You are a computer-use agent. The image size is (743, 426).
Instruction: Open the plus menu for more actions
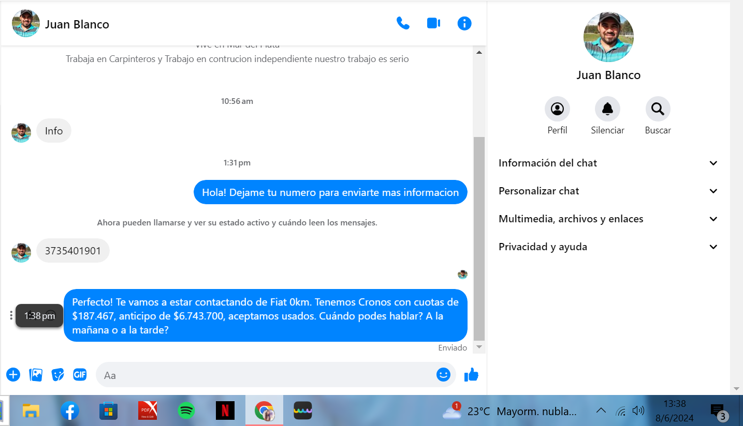coord(13,375)
